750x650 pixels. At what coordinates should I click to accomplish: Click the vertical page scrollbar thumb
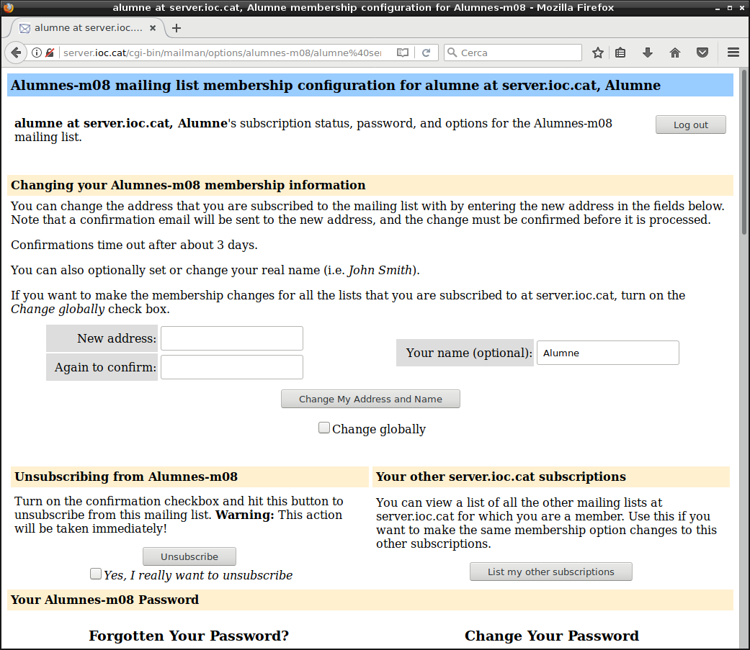tap(744, 151)
